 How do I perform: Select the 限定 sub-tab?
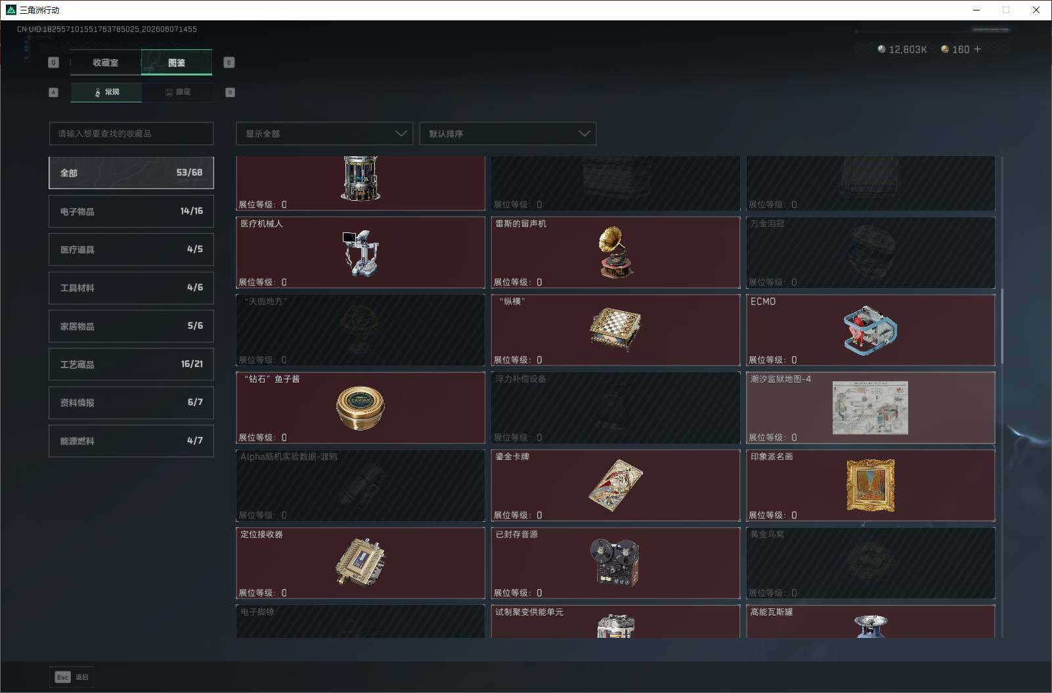click(x=177, y=92)
